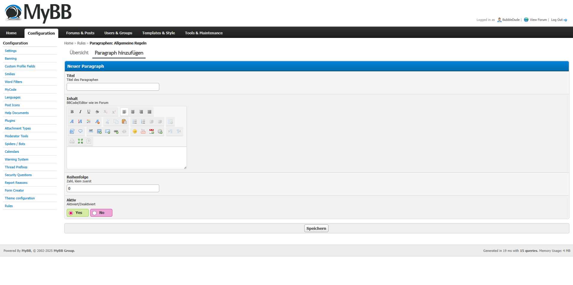Toggle view source mode in the editor
The width and height of the screenshot is (573, 285).
[89, 141]
